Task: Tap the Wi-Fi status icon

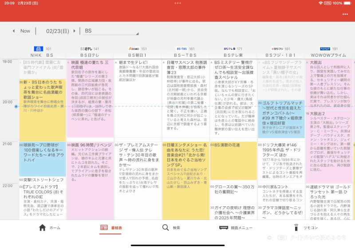Action: click(320, 3)
